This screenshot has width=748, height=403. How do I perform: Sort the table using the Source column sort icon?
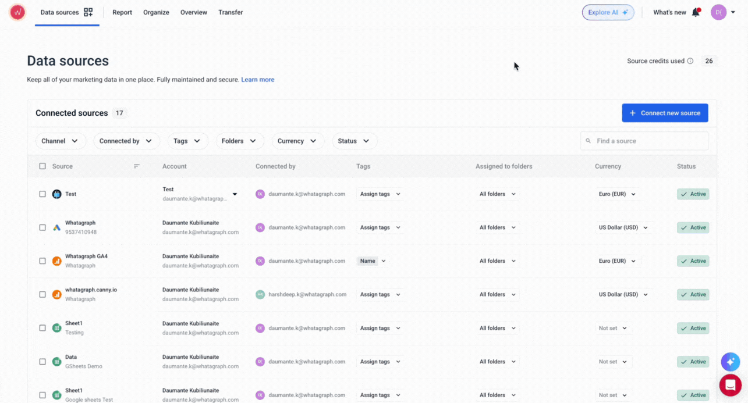pos(137,166)
